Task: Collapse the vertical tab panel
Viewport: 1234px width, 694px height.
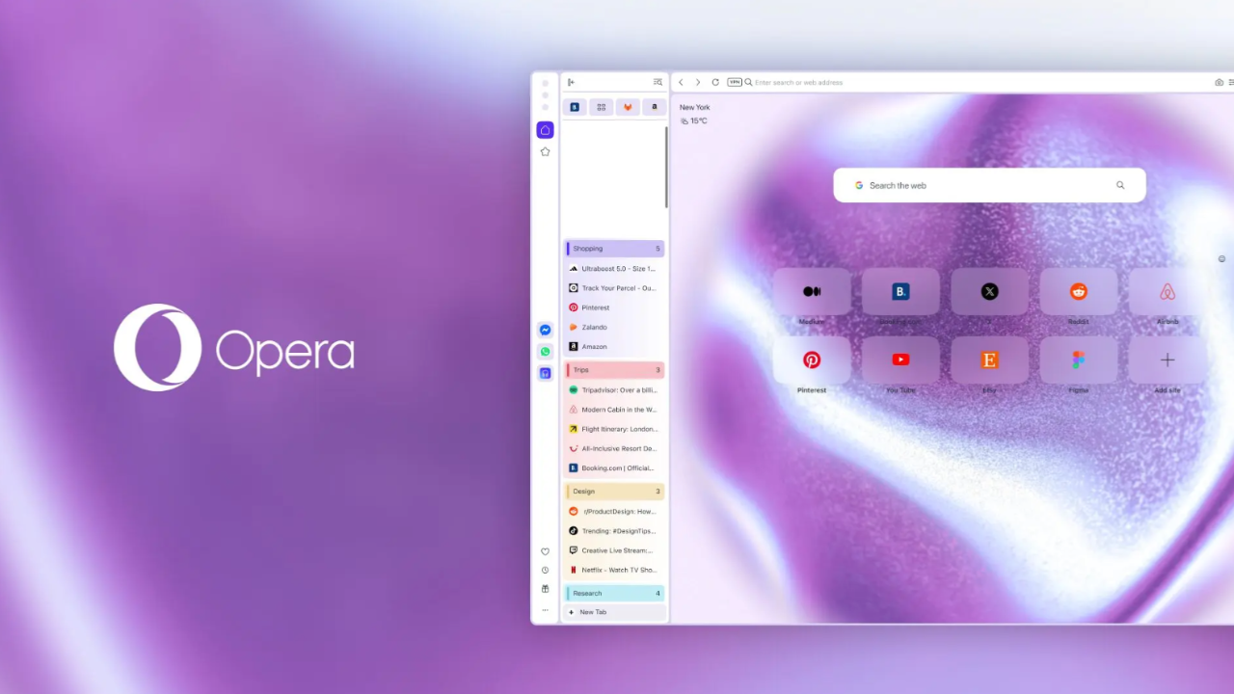Action: 571,82
